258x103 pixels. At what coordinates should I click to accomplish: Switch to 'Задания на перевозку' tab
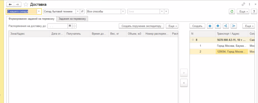click(72, 19)
